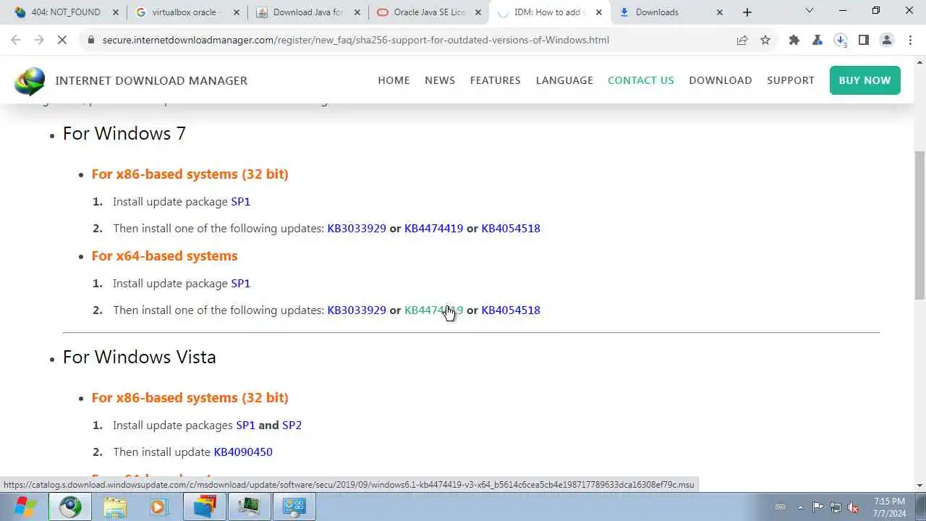Show hidden tray icons arrow
The height and width of the screenshot is (521, 926).
tap(800, 507)
